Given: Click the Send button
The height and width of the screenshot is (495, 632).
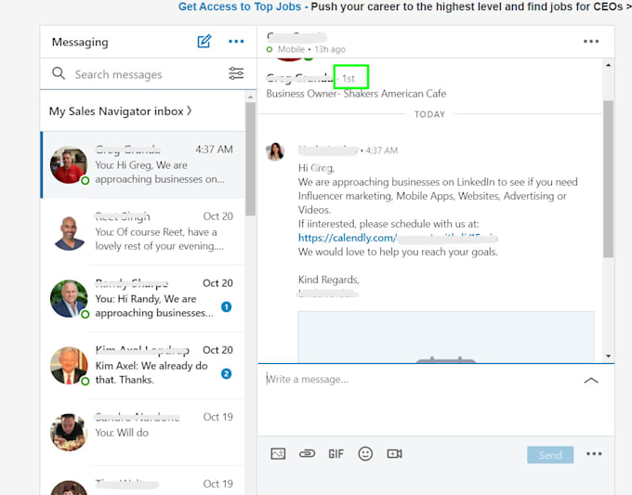Looking at the screenshot, I should pyautogui.click(x=550, y=455).
